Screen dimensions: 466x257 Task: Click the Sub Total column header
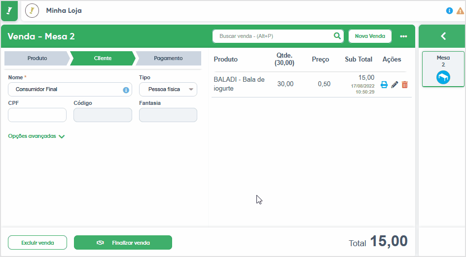pyautogui.click(x=358, y=60)
